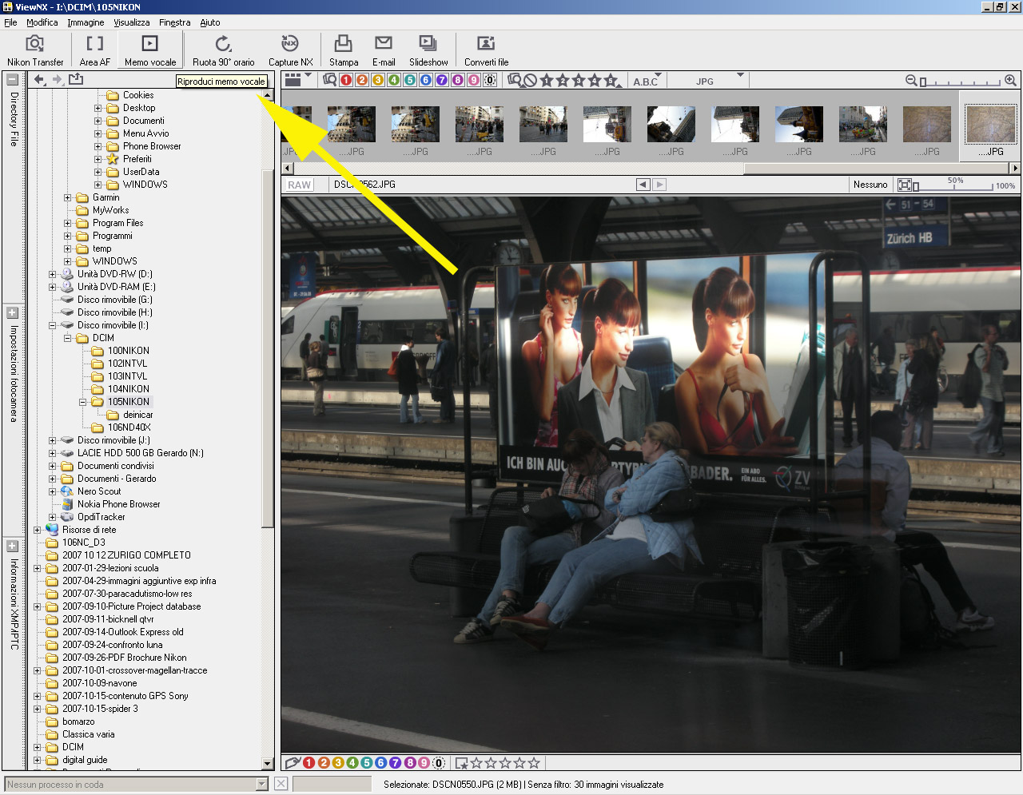
Task: Click the label tag pencil icon
Action: 293,763
